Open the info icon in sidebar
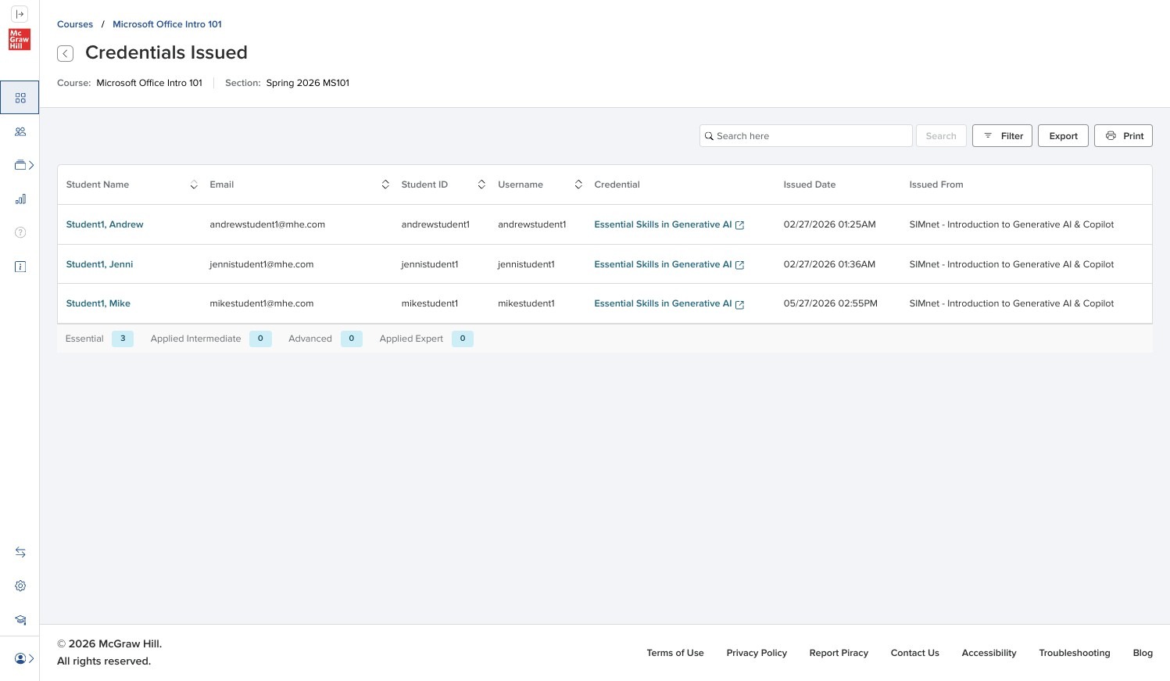 pos(20,267)
